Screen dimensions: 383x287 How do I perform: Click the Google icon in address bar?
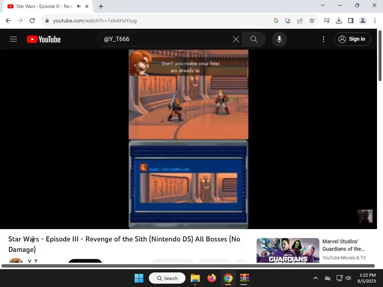[276, 21]
